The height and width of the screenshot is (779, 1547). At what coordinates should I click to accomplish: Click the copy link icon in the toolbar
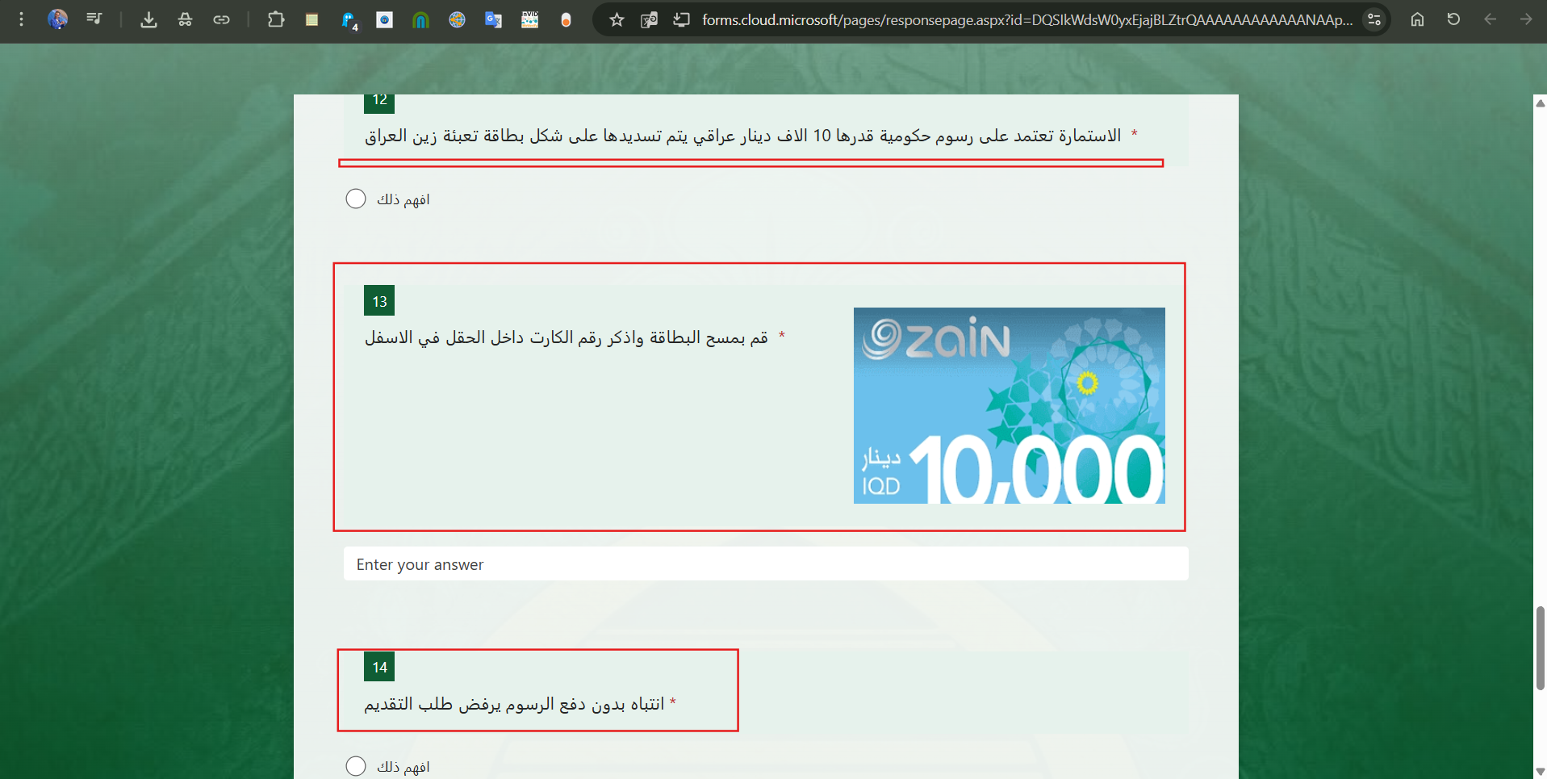coord(222,19)
